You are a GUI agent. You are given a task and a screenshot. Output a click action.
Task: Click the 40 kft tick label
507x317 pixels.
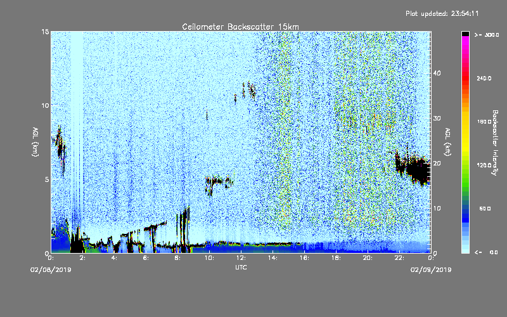pyautogui.click(x=437, y=73)
